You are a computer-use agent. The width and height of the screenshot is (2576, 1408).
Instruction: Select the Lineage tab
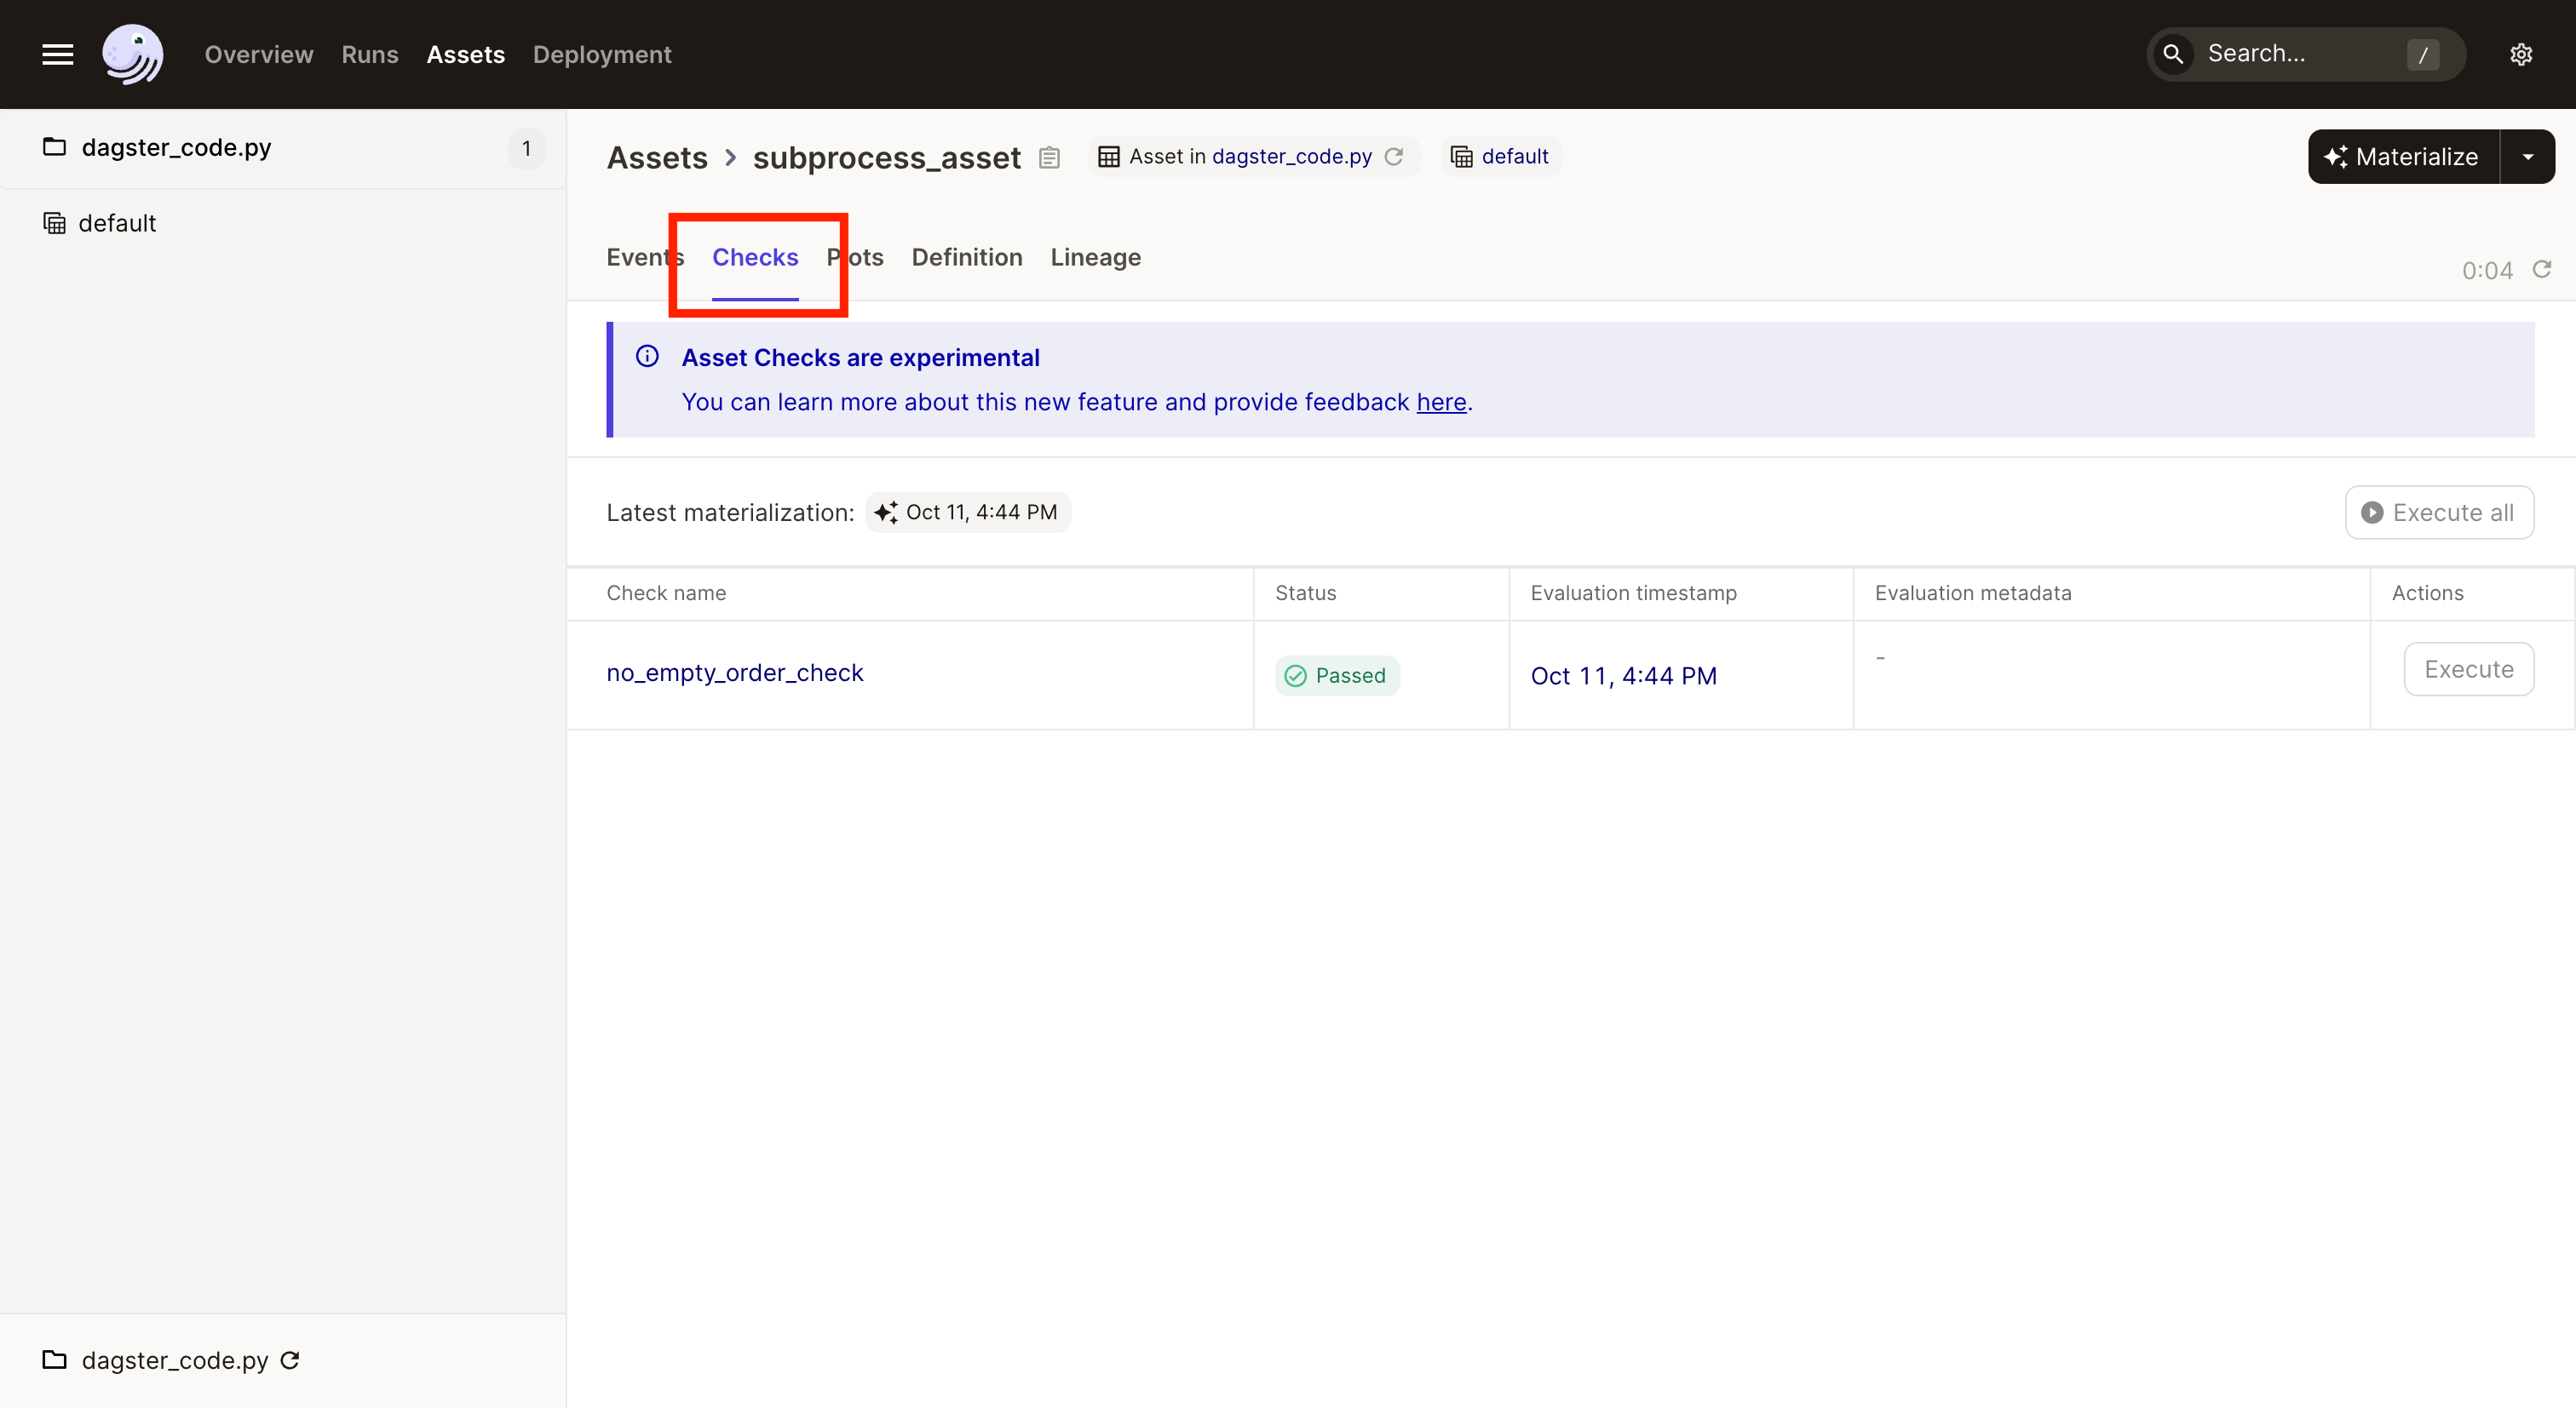pos(1095,256)
